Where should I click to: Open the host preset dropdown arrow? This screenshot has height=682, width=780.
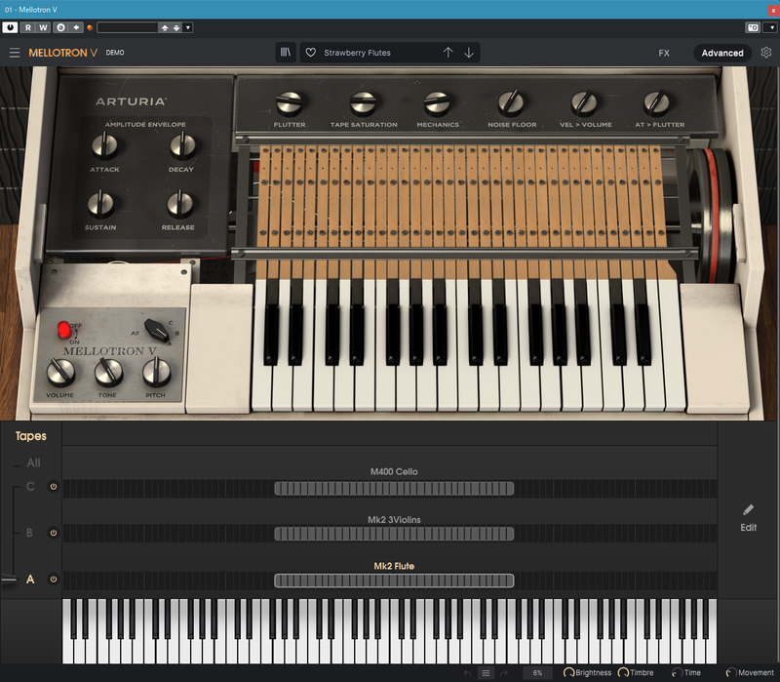188,28
